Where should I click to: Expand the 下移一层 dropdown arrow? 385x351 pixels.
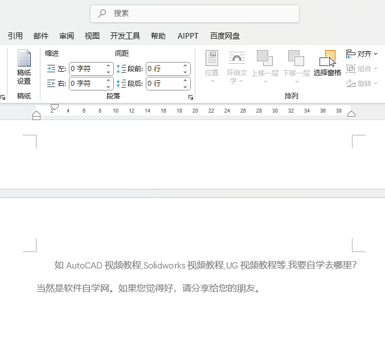[x=297, y=81]
